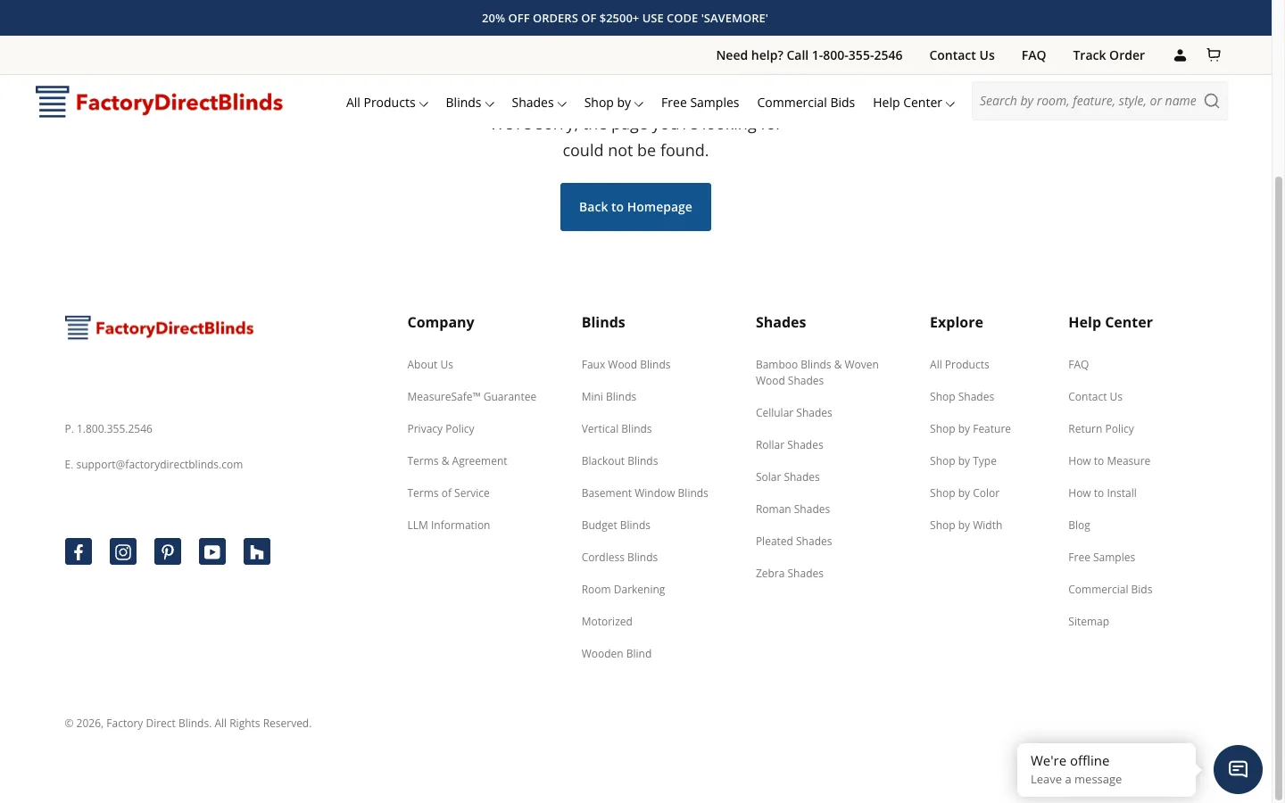
Task: Open the Shop by Color link
Action: tap(964, 493)
